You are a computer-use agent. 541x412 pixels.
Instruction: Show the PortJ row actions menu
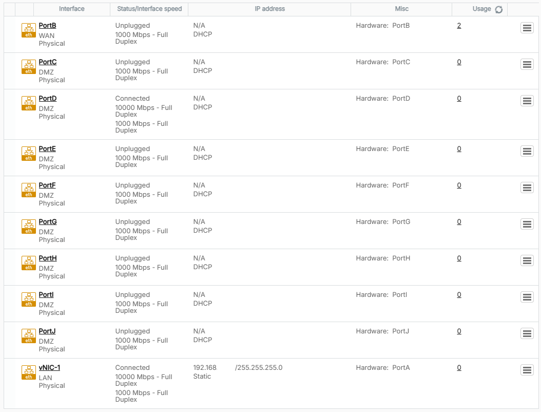tap(527, 333)
